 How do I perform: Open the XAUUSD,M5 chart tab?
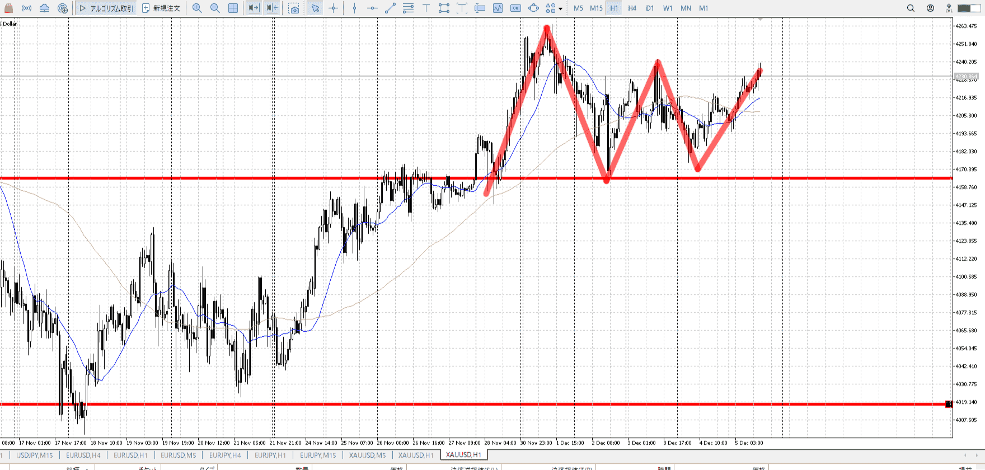[x=367, y=455]
